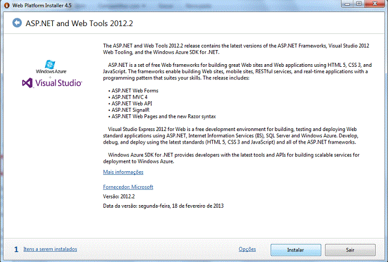Image resolution: width=388 pixels, height=262 pixels.
Task: Click the Instalar button
Action: [x=296, y=250]
